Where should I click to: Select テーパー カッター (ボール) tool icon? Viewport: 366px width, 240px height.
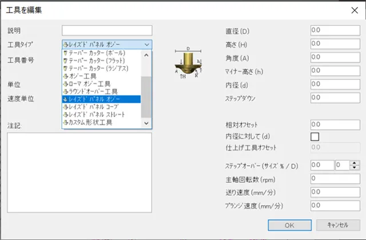click(x=66, y=54)
